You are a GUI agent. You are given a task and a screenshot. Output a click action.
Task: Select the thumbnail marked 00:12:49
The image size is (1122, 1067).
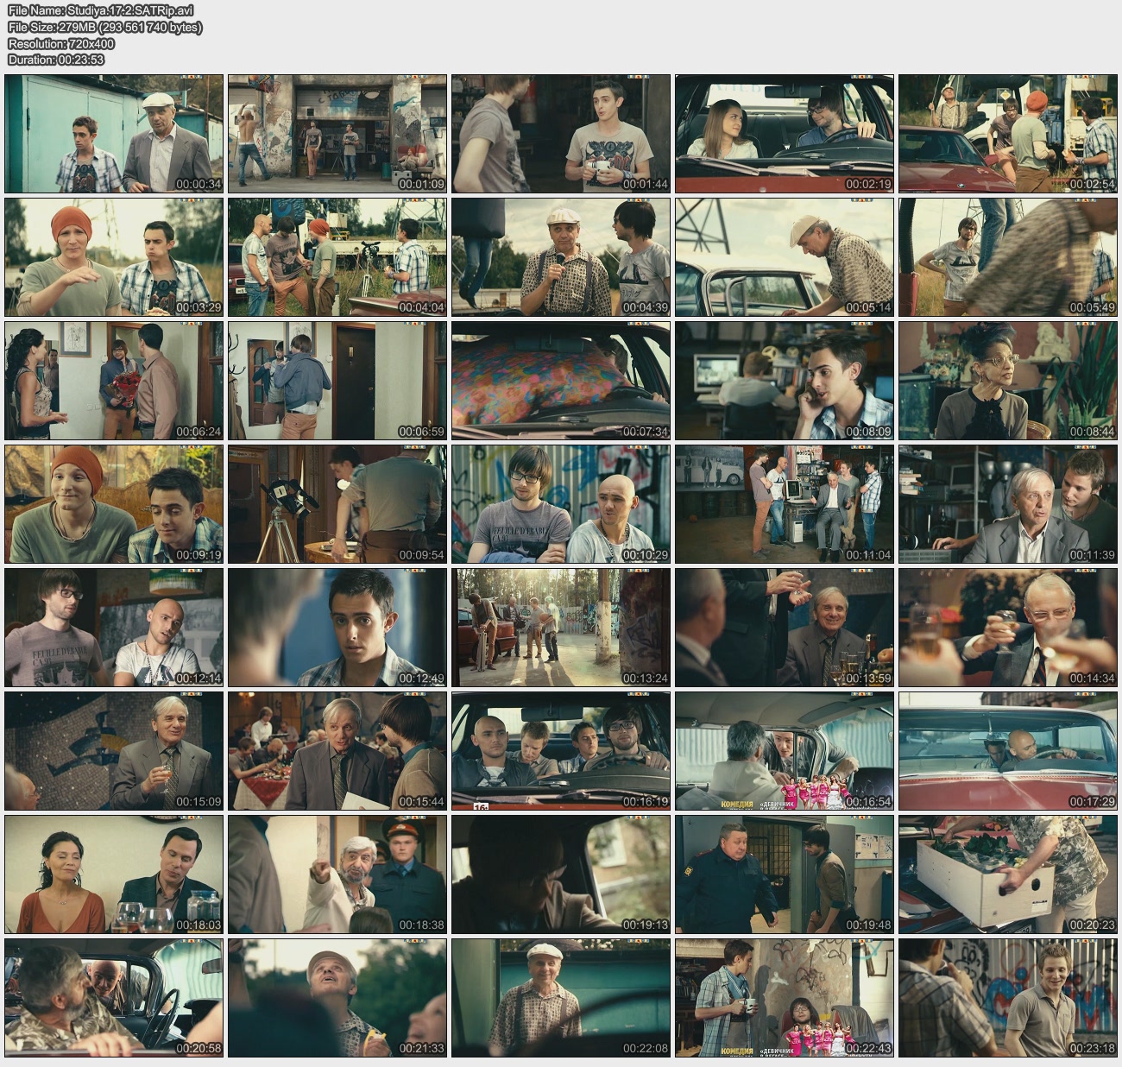(337, 628)
